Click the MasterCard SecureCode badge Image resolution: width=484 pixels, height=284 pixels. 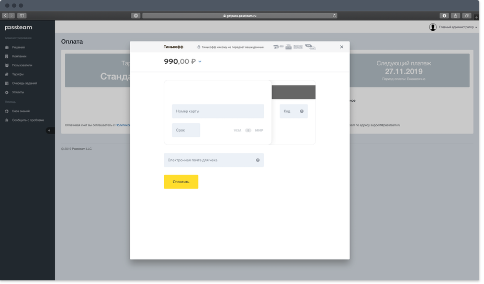tap(298, 47)
